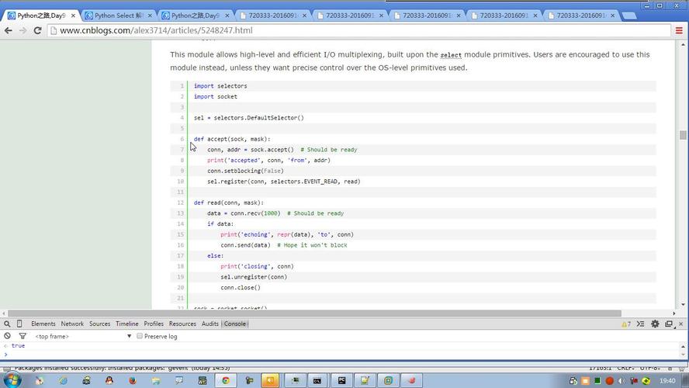The height and width of the screenshot is (388, 689).
Task: Select the Sources tab in DevTools
Action: (99, 324)
